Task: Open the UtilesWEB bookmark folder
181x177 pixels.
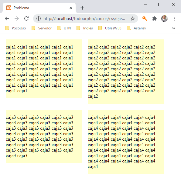Action: [x=110, y=28]
